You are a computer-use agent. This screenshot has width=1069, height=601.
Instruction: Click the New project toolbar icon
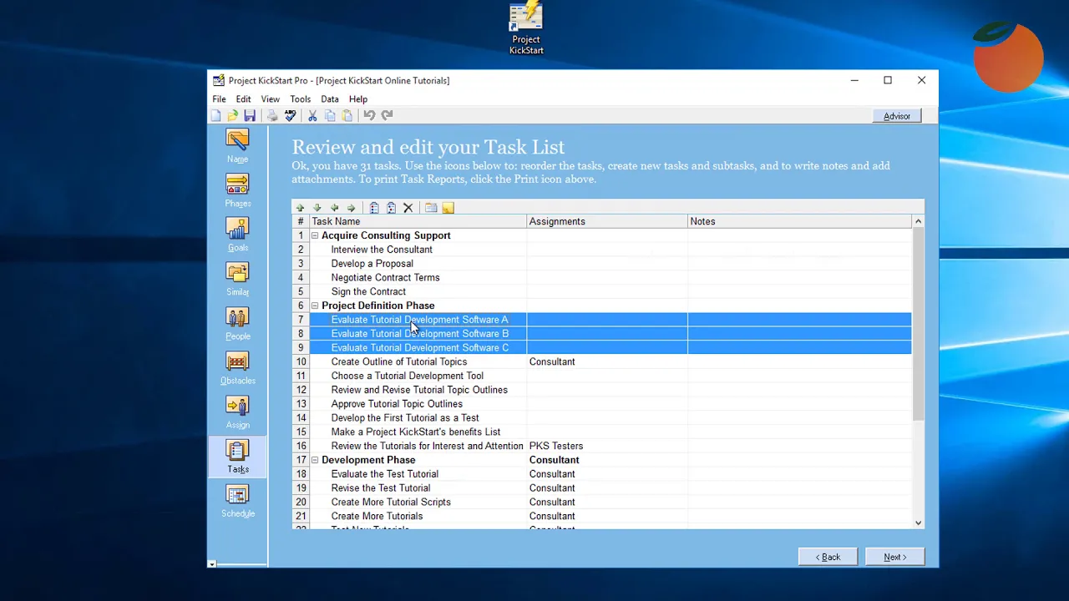pyautogui.click(x=216, y=115)
